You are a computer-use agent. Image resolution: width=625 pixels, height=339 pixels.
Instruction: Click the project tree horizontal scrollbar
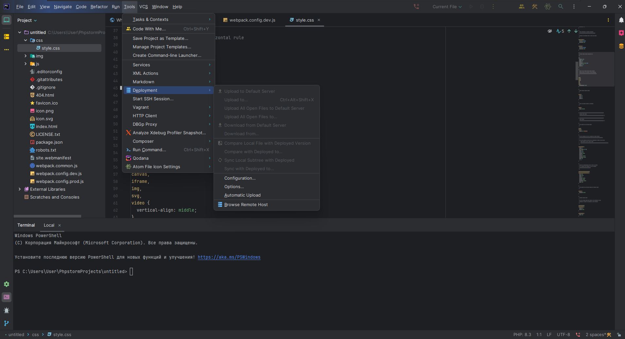(x=47, y=216)
